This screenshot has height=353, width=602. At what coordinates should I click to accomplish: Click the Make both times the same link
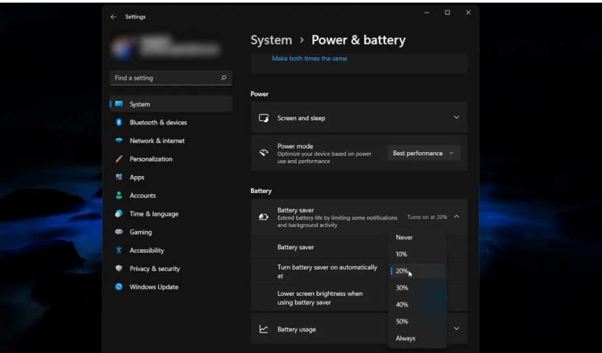pos(309,59)
